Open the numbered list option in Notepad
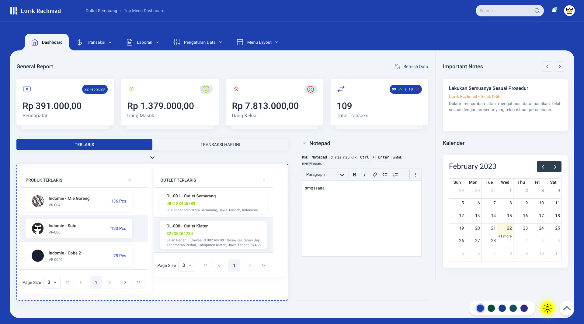Image resolution: width=584 pixels, height=324 pixels. click(395, 175)
